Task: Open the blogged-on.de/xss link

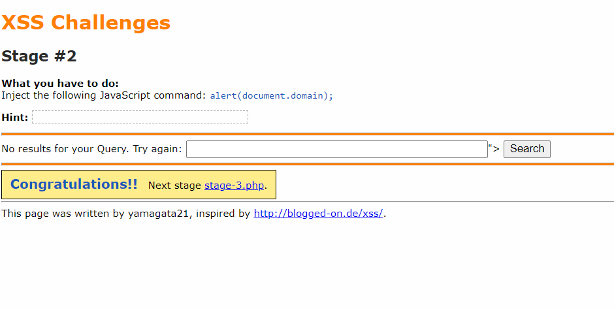Action: point(318,214)
